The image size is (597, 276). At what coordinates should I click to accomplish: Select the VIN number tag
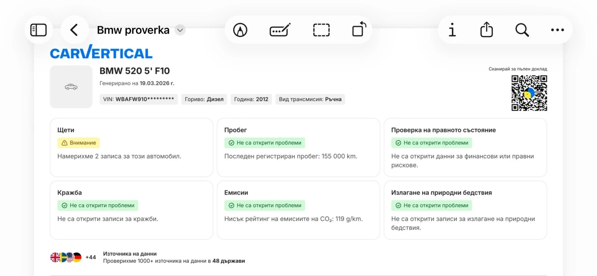[x=138, y=99]
